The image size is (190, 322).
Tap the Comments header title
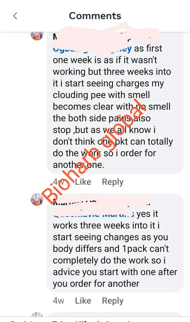(x=95, y=16)
